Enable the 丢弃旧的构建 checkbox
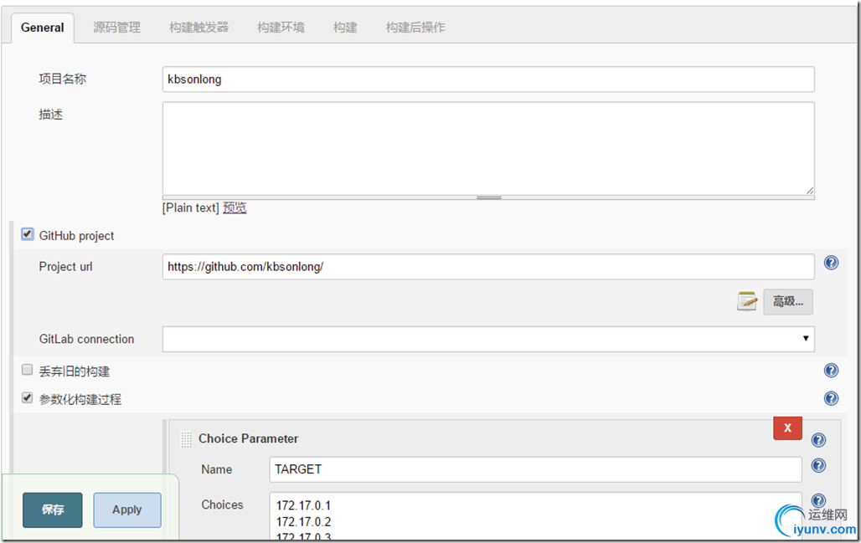This screenshot has width=861, height=543. point(27,370)
